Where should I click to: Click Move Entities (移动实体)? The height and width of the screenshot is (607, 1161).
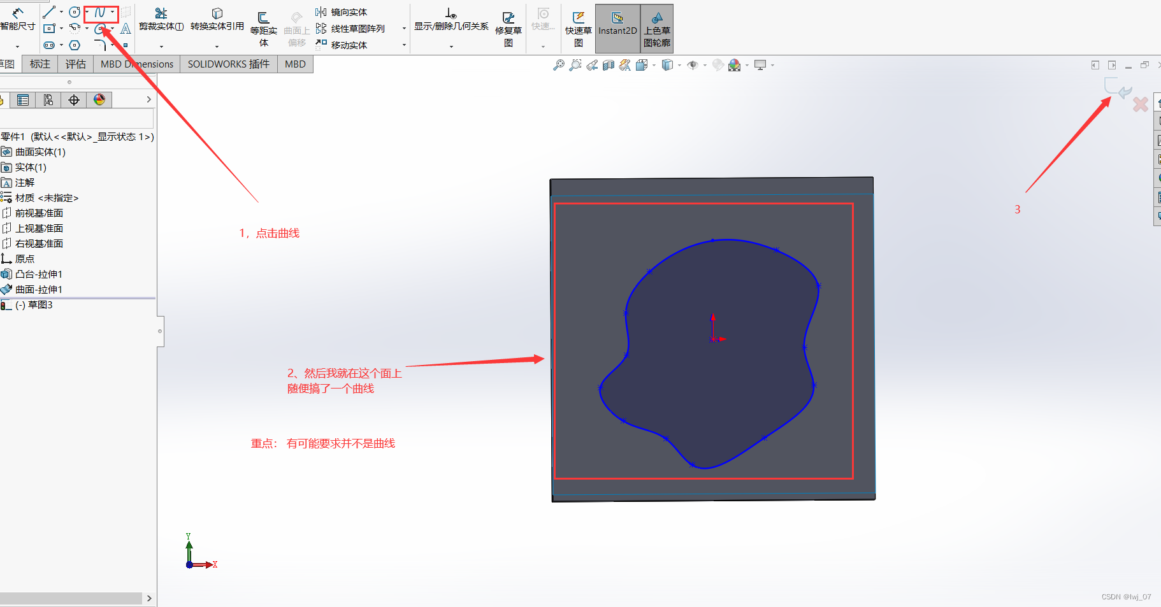tap(342, 45)
